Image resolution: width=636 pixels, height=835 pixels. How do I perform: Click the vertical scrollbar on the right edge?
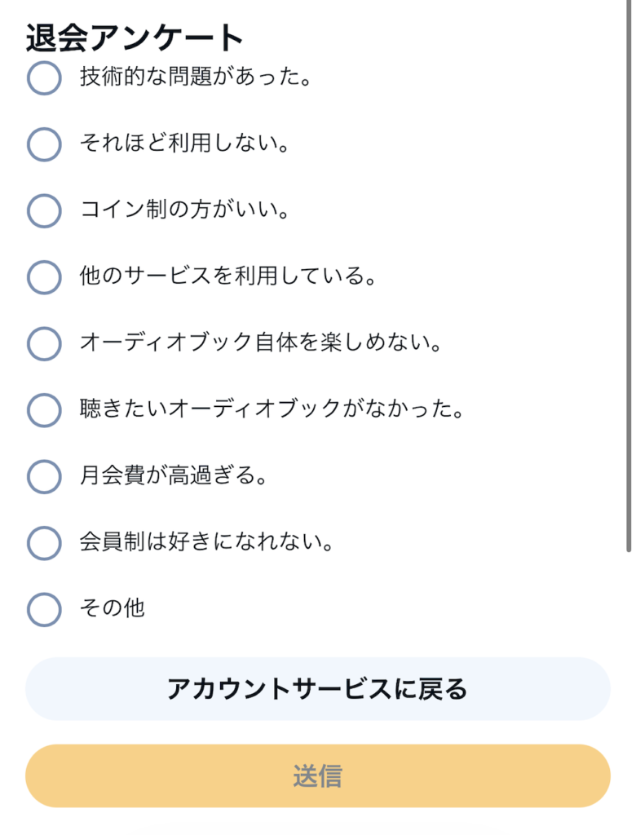coord(629,277)
